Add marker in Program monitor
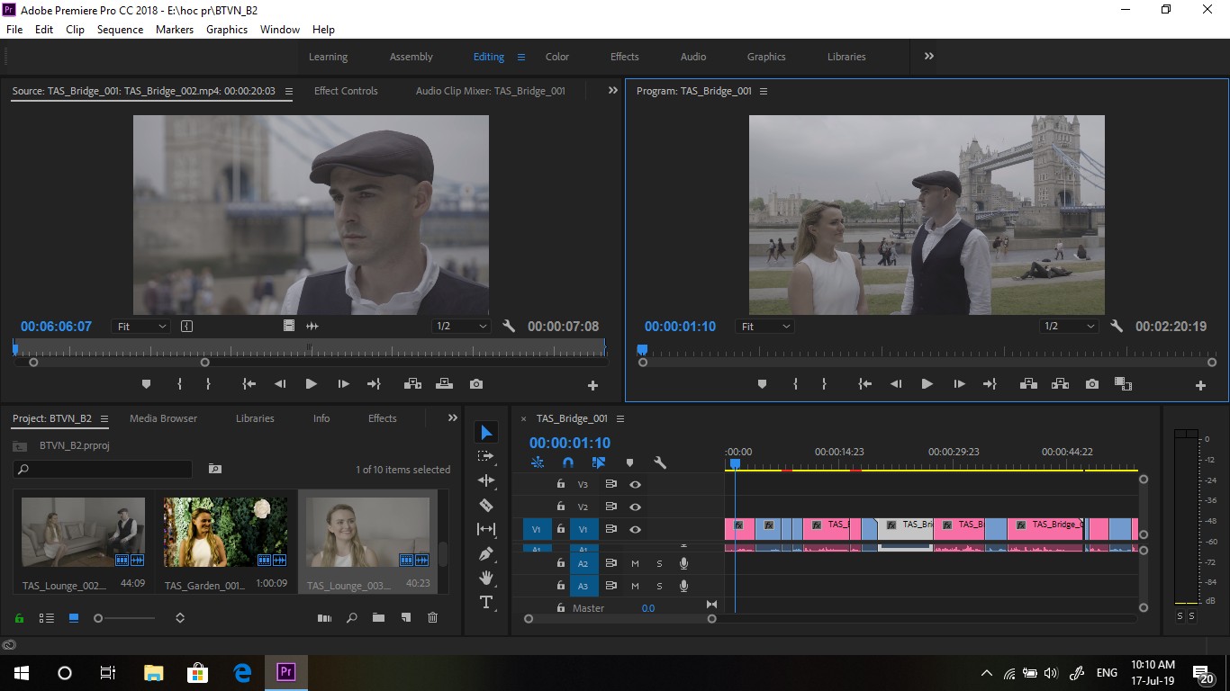This screenshot has height=691, width=1230. 762,384
